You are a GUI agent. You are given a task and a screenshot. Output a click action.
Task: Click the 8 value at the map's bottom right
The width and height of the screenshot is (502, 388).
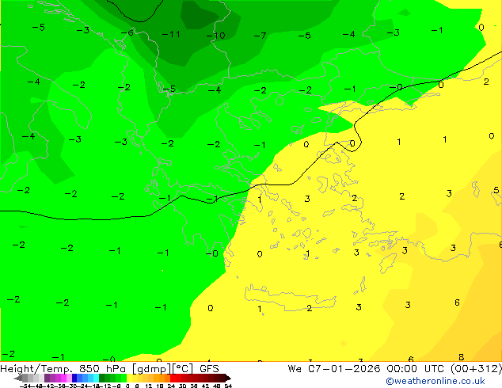(461, 356)
